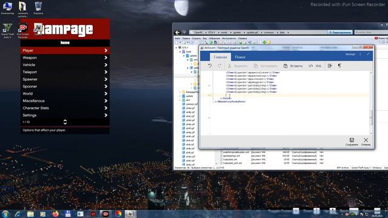The height and width of the screenshot is (218, 388).
Task: Select the Компьютер desktop icon
Action: point(7,8)
